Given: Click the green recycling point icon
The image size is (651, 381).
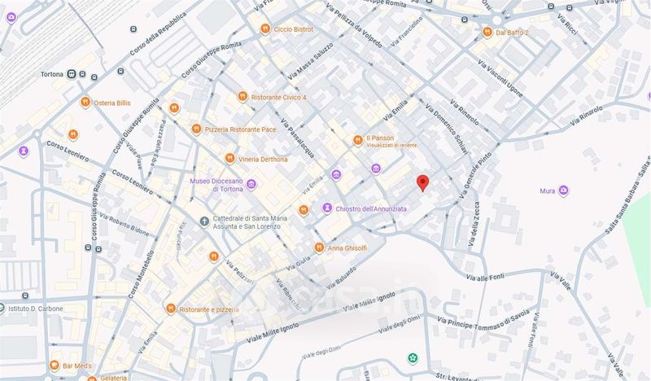Looking at the screenshot, I should [x=412, y=357].
